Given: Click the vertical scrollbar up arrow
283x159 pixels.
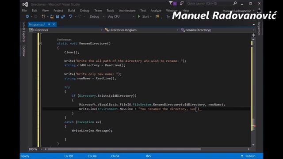Looking at the screenshot, I should click(x=253, y=39).
